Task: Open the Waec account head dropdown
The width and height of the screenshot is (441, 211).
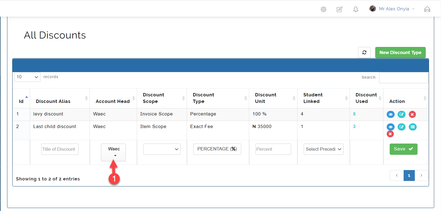Action: (x=113, y=152)
